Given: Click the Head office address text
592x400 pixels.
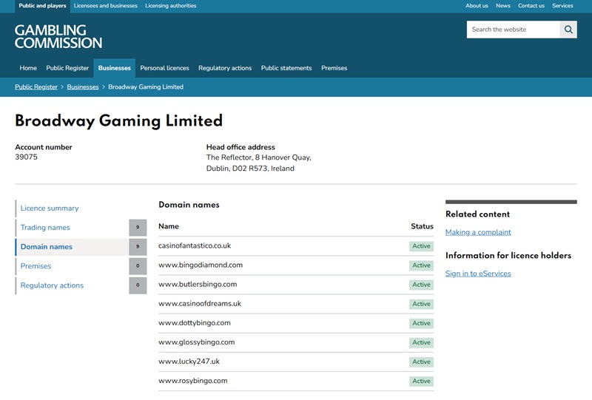Looking at the screenshot, I should (258, 163).
